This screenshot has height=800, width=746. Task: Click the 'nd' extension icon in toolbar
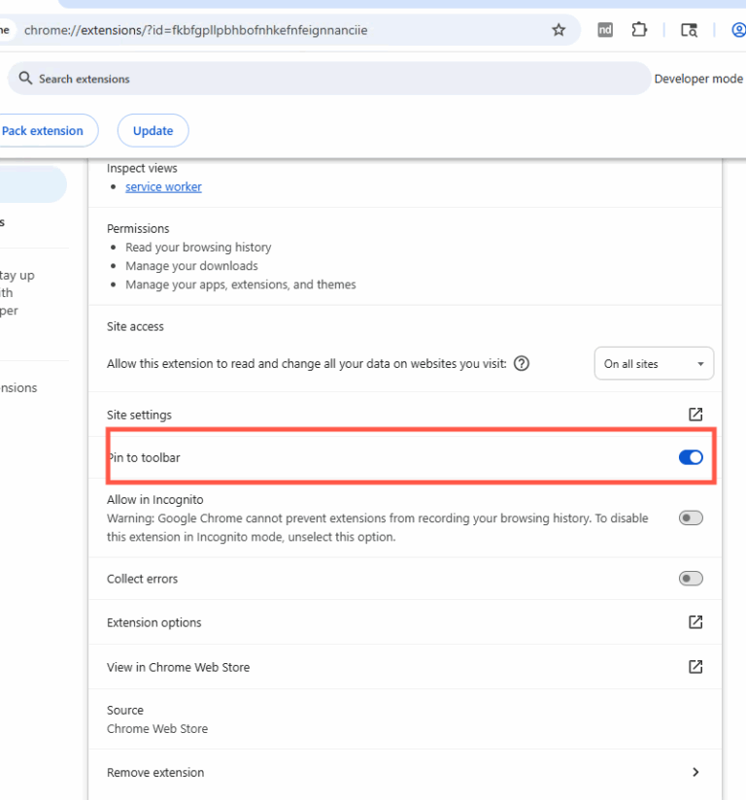[604, 30]
